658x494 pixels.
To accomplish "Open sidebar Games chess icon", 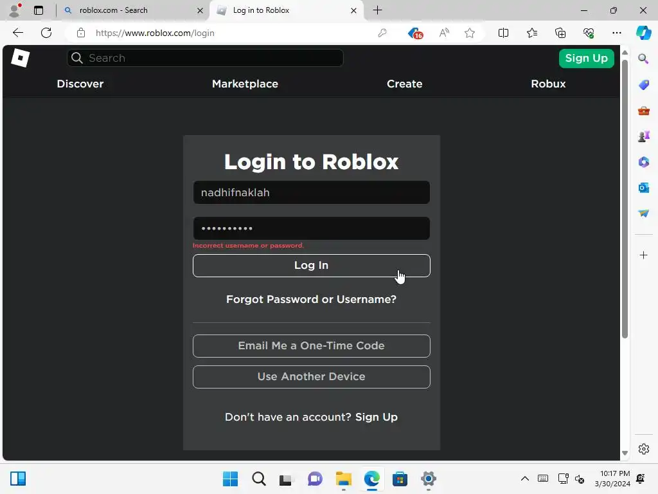I will 643,136.
